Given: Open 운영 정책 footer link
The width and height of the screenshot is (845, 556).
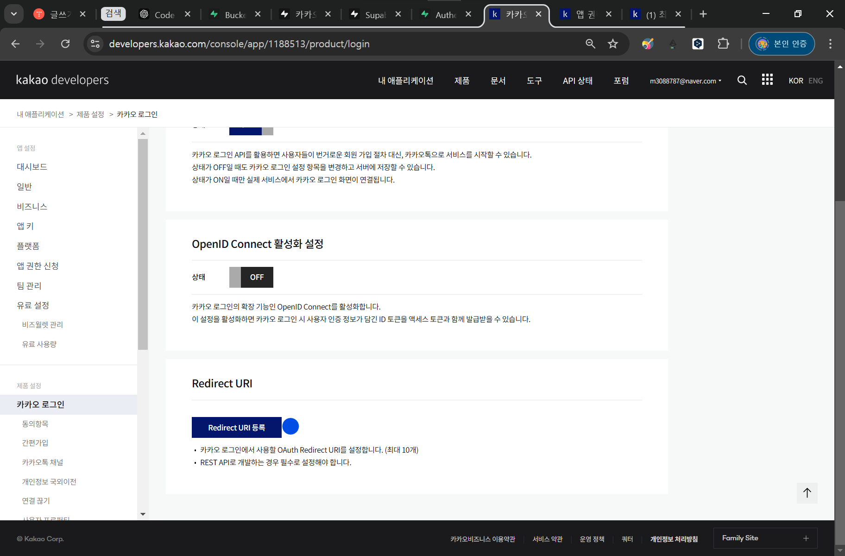Looking at the screenshot, I should (x=592, y=539).
